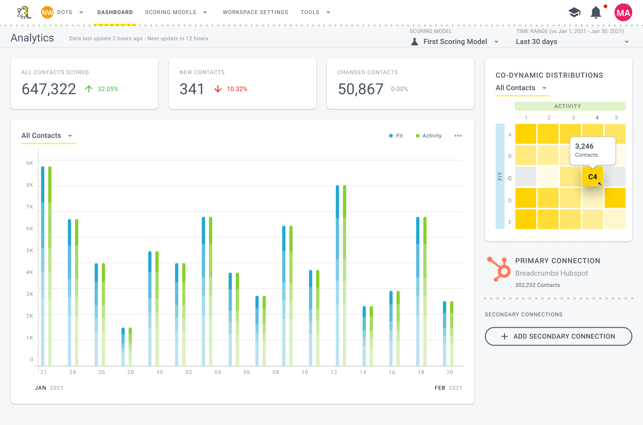This screenshot has height=425, width=643.
Task: Open Co-Dynamic Distributions All Contacts dropdown
Action: (x=522, y=88)
